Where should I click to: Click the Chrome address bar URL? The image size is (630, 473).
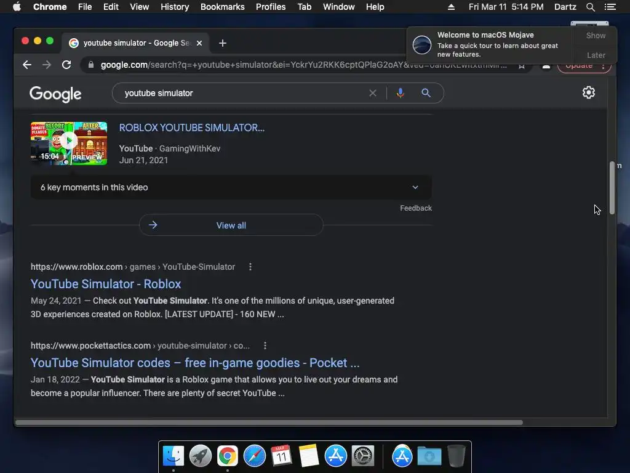click(303, 65)
